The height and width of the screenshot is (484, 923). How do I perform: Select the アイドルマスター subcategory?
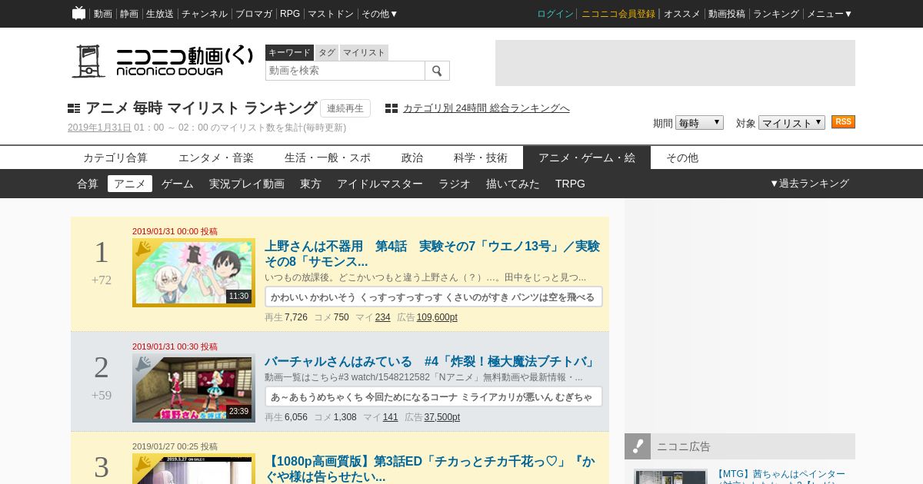380,184
